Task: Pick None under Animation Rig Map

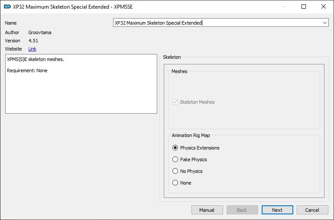Action: 182,183
